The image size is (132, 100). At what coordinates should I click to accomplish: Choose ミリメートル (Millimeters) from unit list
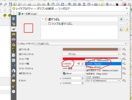(103, 61)
